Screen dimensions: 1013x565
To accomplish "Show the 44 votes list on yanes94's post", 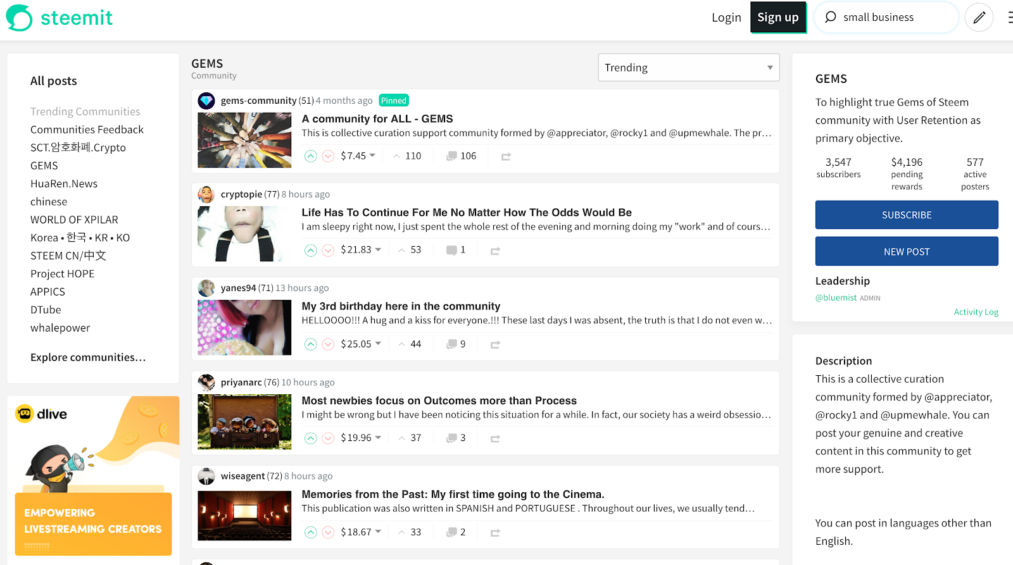I will [x=410, y=344].
